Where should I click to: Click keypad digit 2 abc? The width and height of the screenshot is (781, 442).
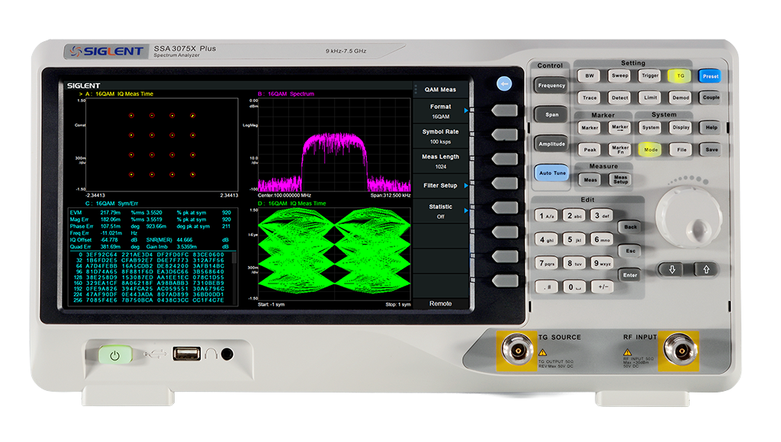point(574,216)
